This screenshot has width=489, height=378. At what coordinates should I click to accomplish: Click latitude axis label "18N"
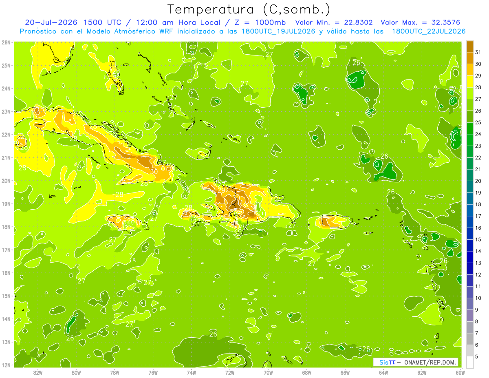6,227
